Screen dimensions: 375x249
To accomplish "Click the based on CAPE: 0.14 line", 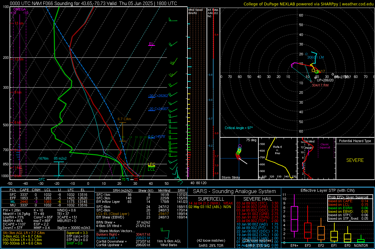I will (348, 201).
